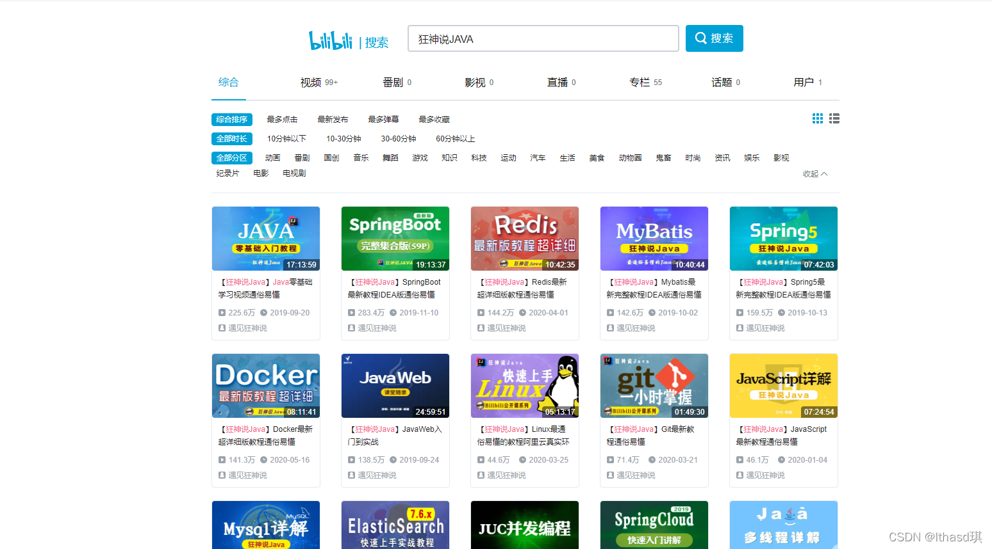The image size is (992, 549).
Task: Filter by 游戏 category
Action: click(420, 158)
